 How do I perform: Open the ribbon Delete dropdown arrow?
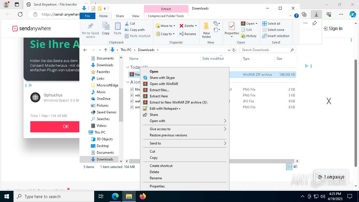click(x=196, y=26)
